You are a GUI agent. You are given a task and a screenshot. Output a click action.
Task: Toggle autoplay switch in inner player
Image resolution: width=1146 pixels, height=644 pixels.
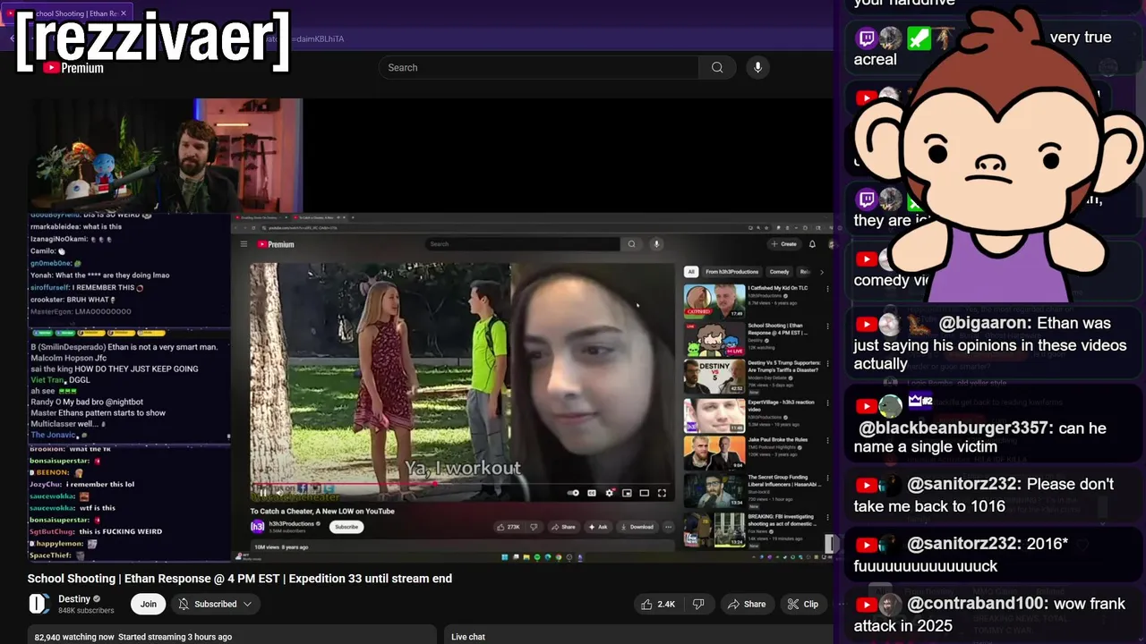[573, 493]
